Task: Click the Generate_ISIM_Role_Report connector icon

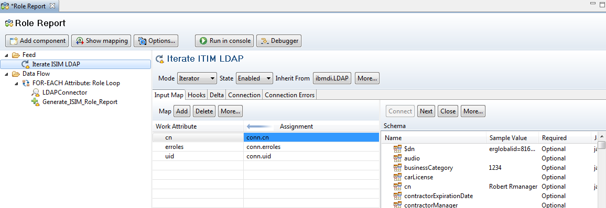Action: pos(36,102)
